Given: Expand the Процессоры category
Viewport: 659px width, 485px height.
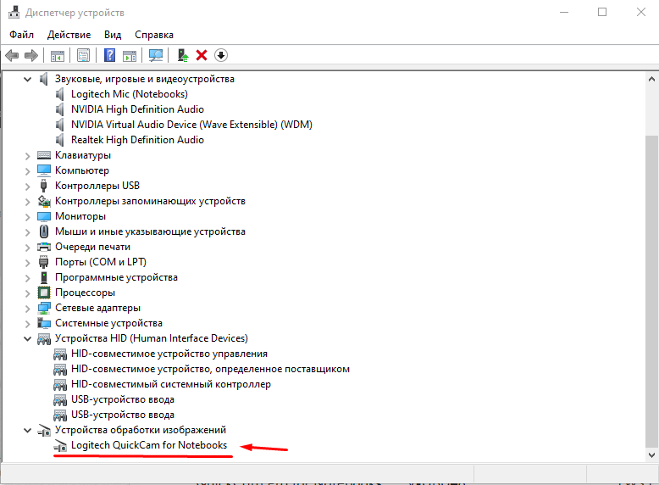Looking at the screenshot, I should (27, 293).
